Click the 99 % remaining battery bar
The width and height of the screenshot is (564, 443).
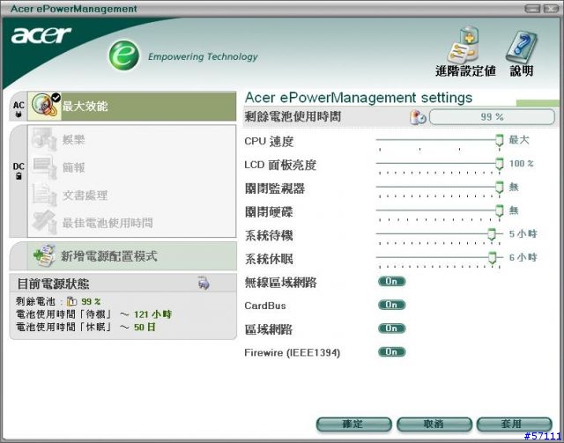tap(492, 117)
